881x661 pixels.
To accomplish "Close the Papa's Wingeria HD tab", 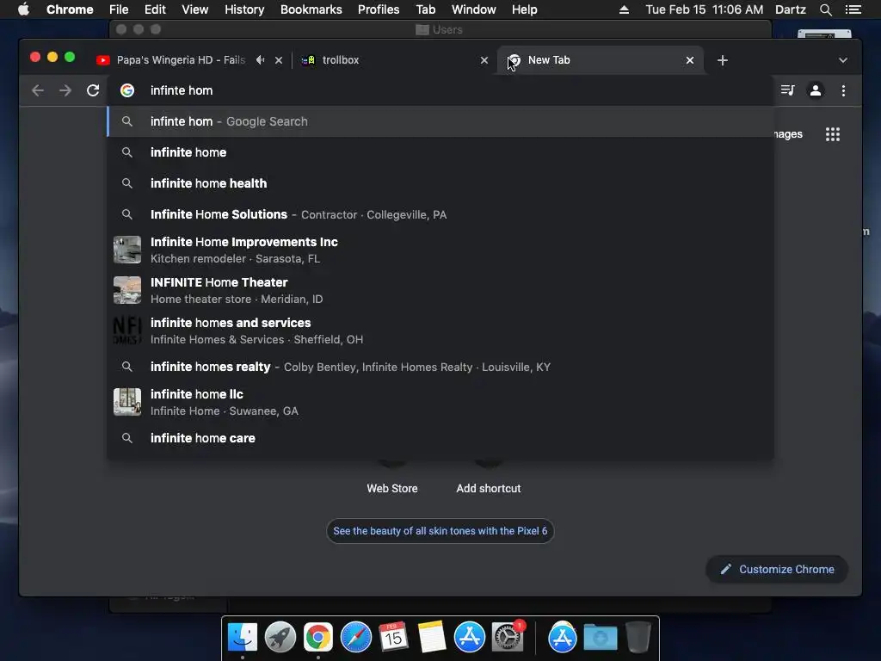I will (279, 60).
